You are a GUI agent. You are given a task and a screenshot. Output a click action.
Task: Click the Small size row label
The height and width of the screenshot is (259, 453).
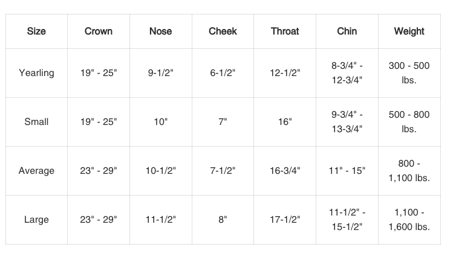36,122
